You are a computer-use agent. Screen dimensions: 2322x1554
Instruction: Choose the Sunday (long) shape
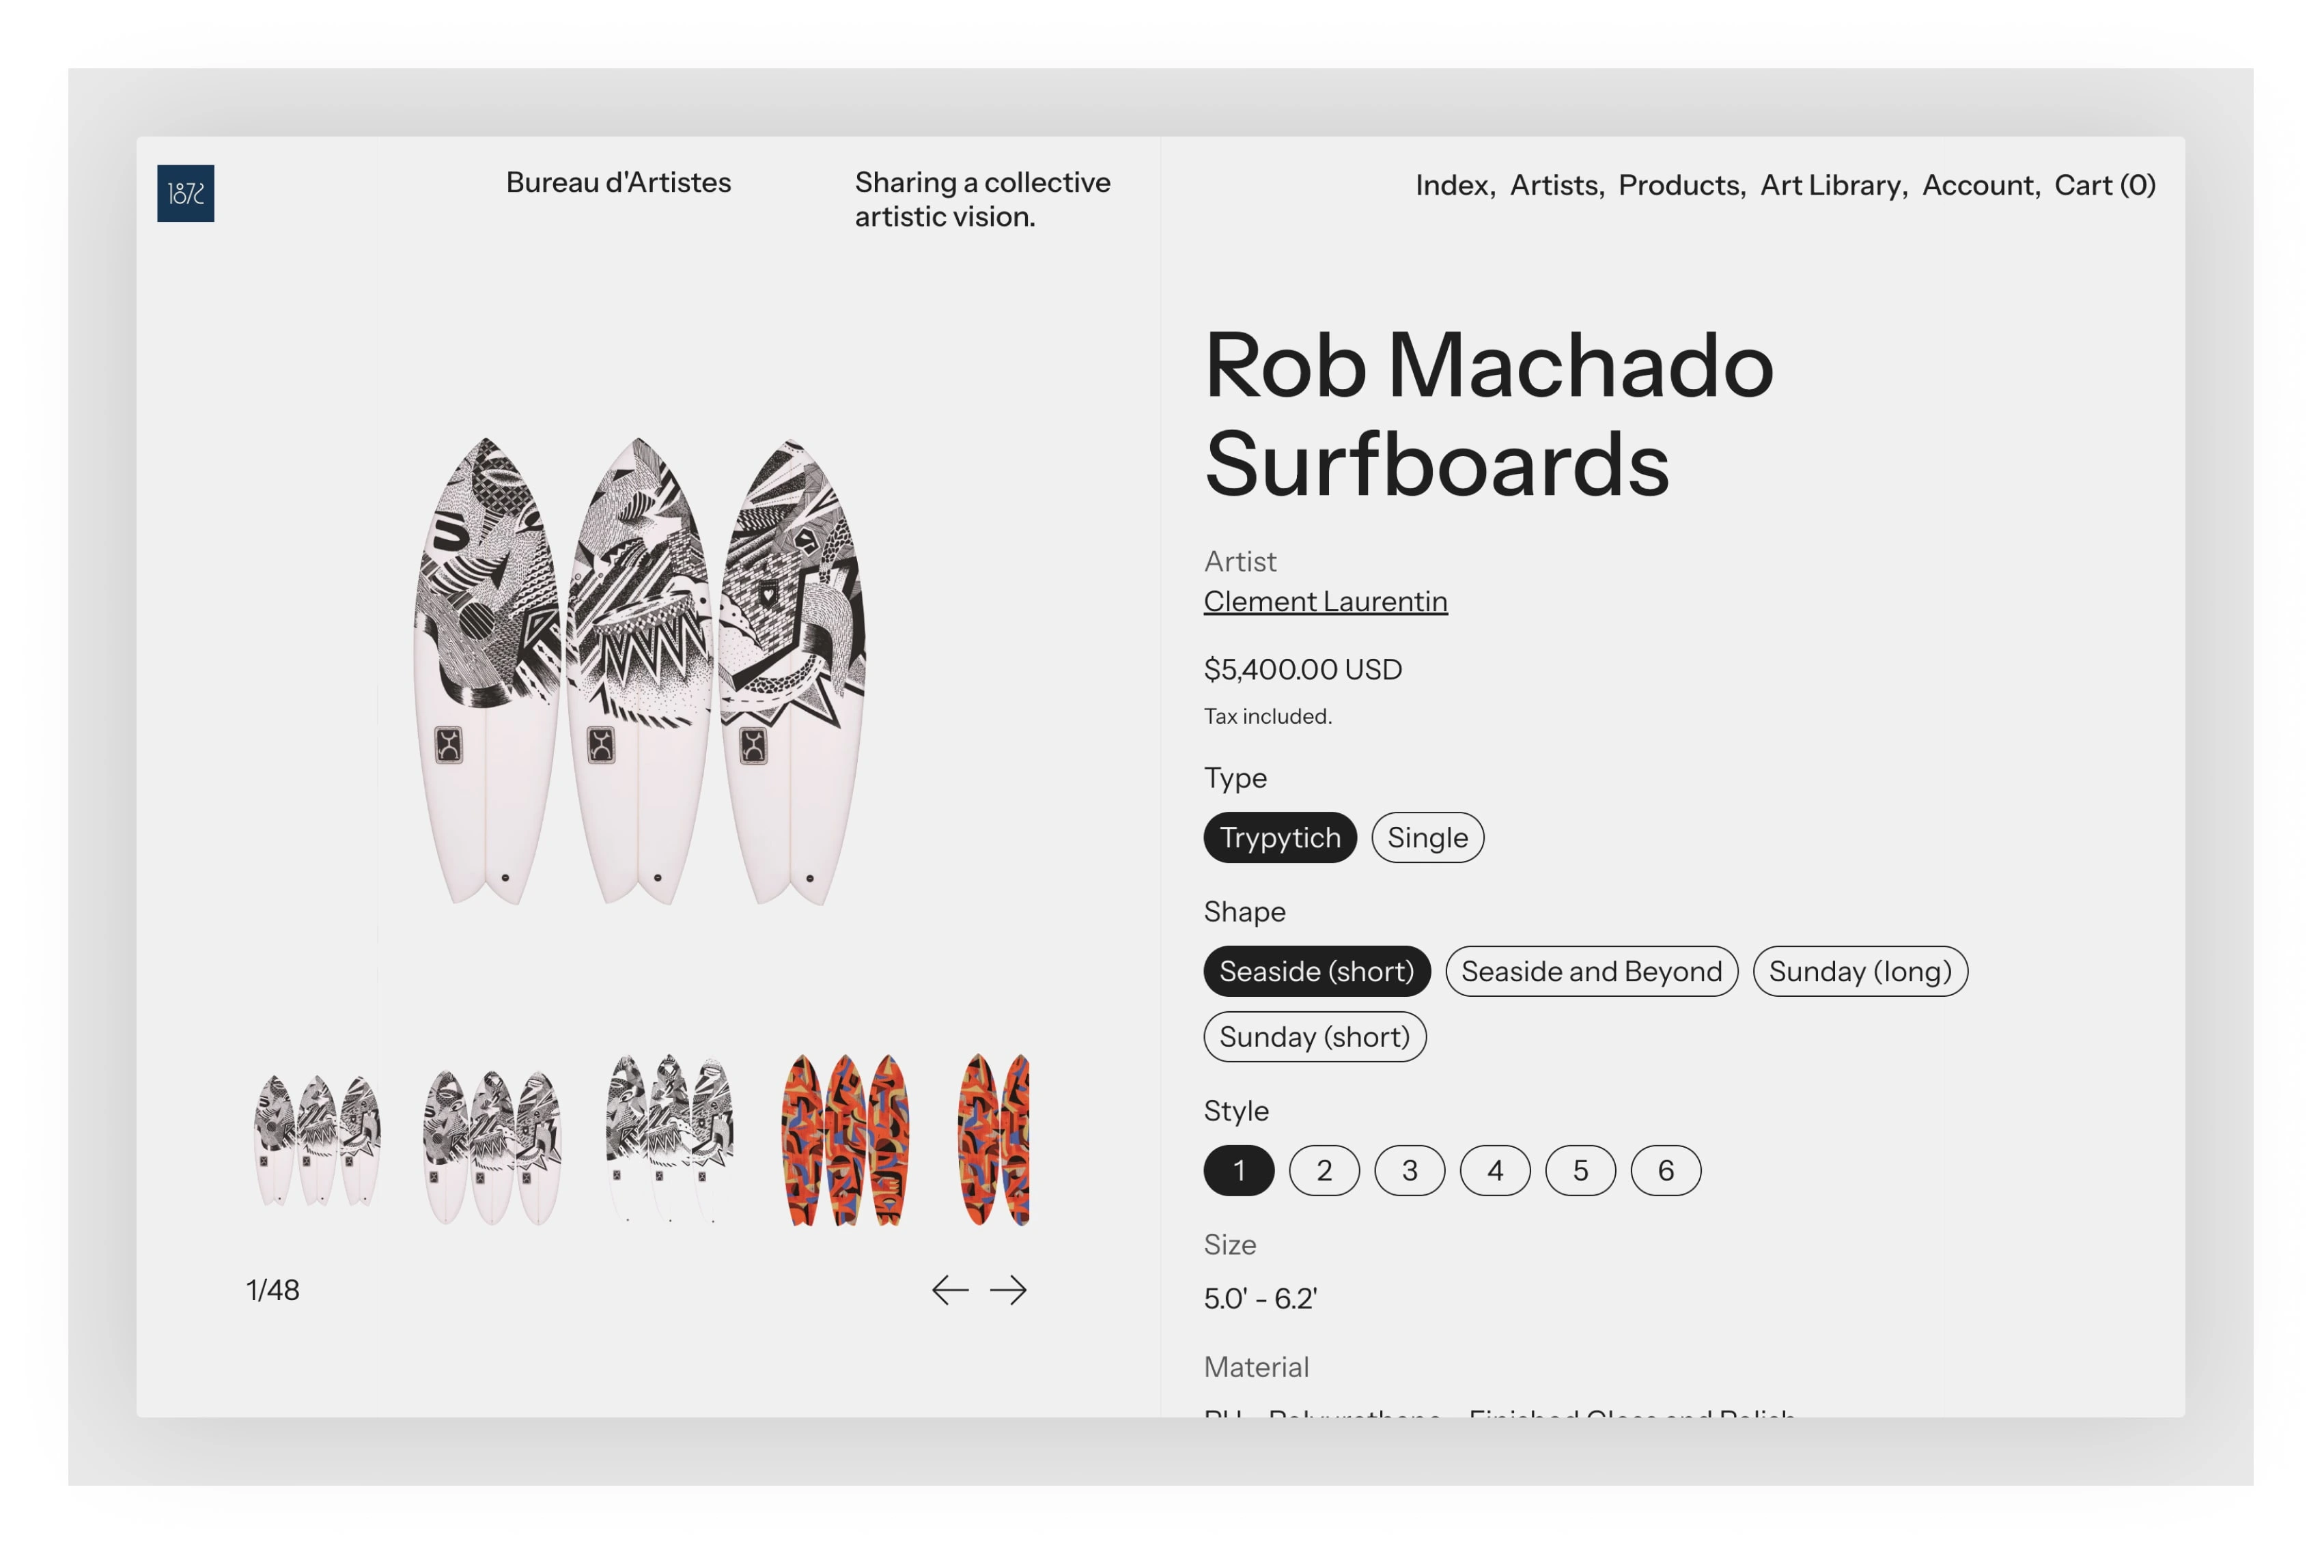1860,971
